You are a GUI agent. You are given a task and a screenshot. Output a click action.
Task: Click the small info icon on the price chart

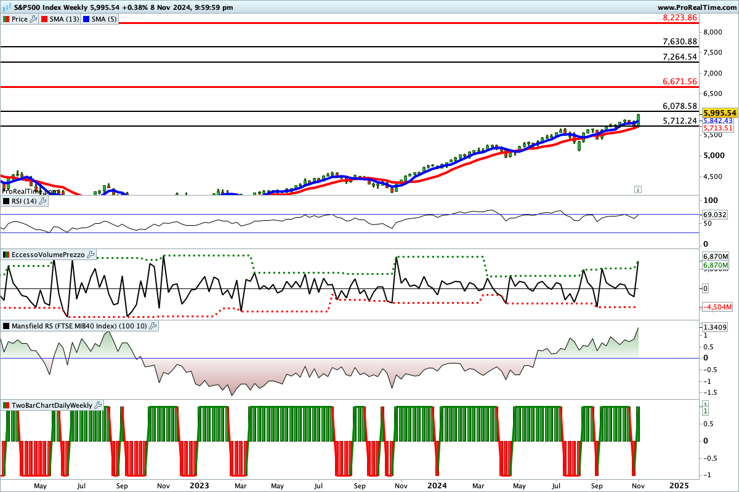[638, 189]
